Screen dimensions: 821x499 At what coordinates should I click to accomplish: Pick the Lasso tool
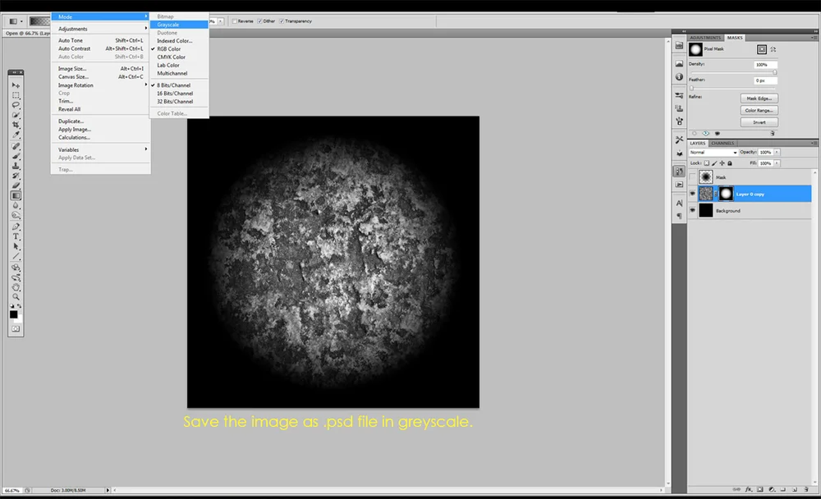point(16,105)
